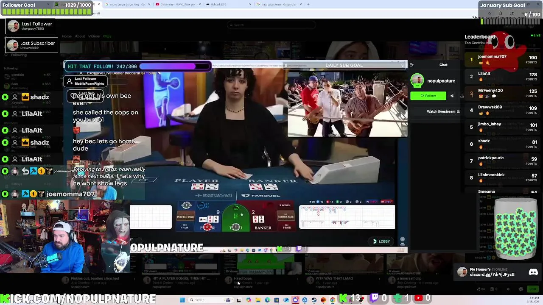The height and width of the screenshot is (305, 543).
Task: Switch to the isaca zubac team Google tab
Action: click(278, 4)
